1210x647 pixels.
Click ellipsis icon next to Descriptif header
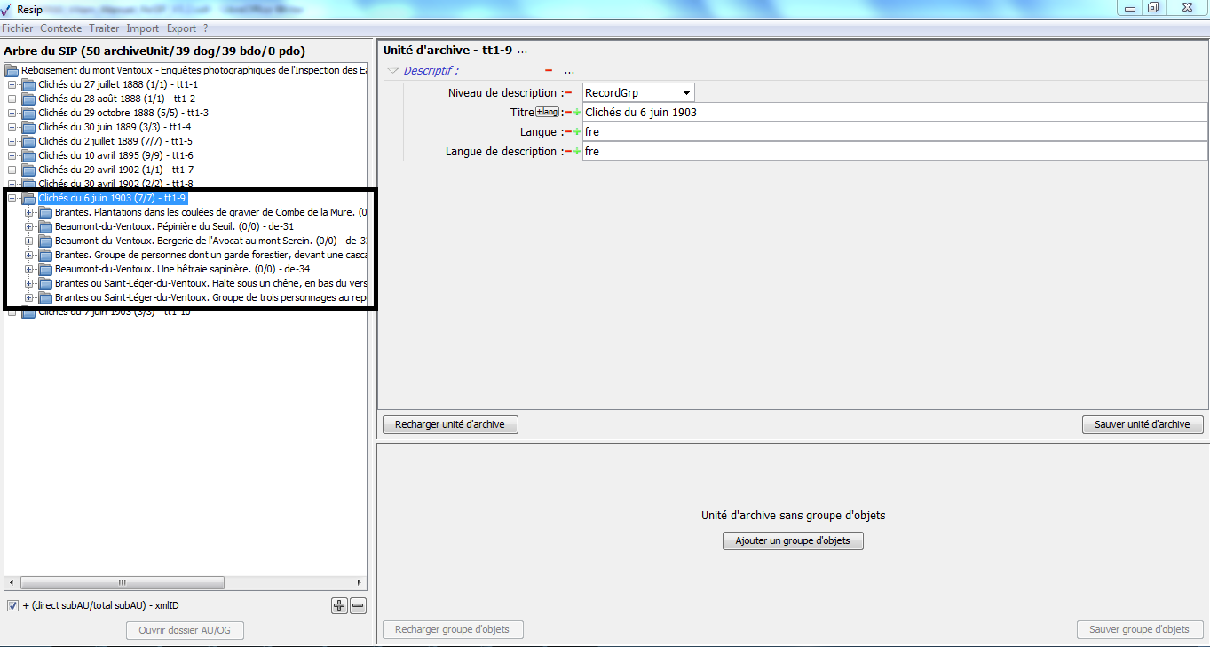point(569,71)
